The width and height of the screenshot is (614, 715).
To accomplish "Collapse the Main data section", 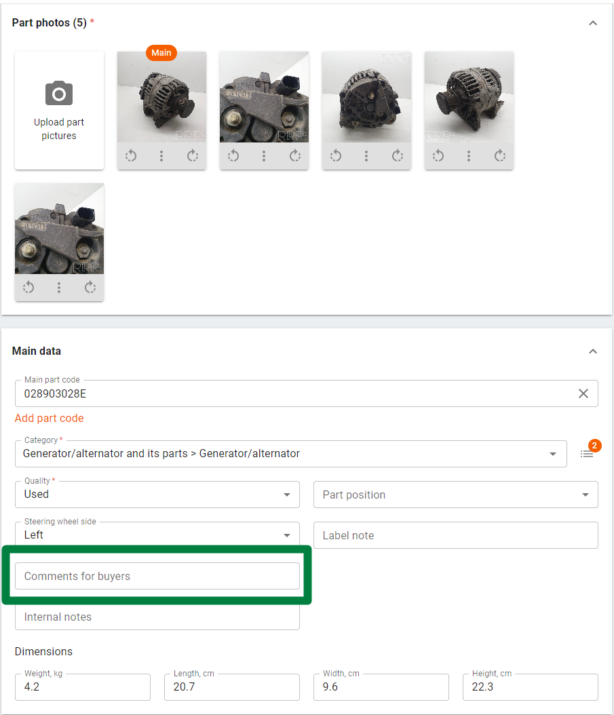I will 593,351.
